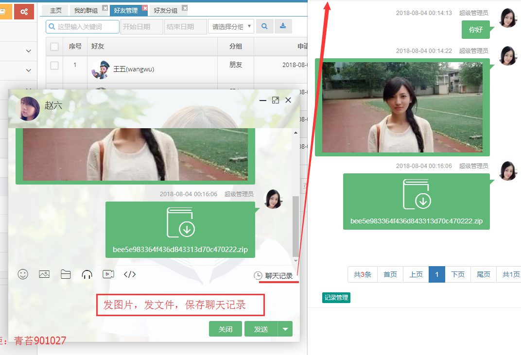This screenshot has width=521, height=355.
Task: Click sender avatar beside 你好 message
Action: click(508, 18)
